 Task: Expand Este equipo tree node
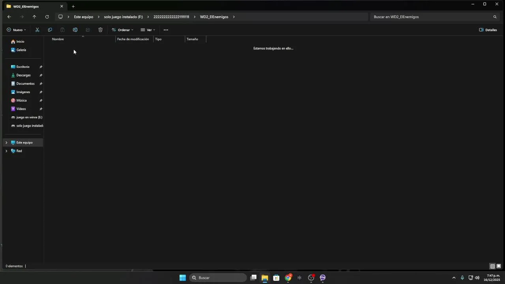[x=6, y=143]
